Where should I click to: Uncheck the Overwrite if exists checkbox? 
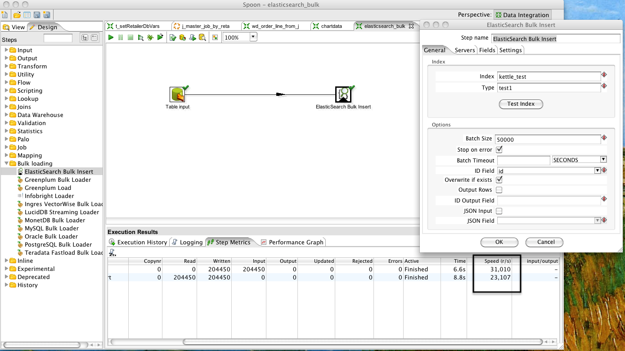pyautogui.click(x=499, y=180)
